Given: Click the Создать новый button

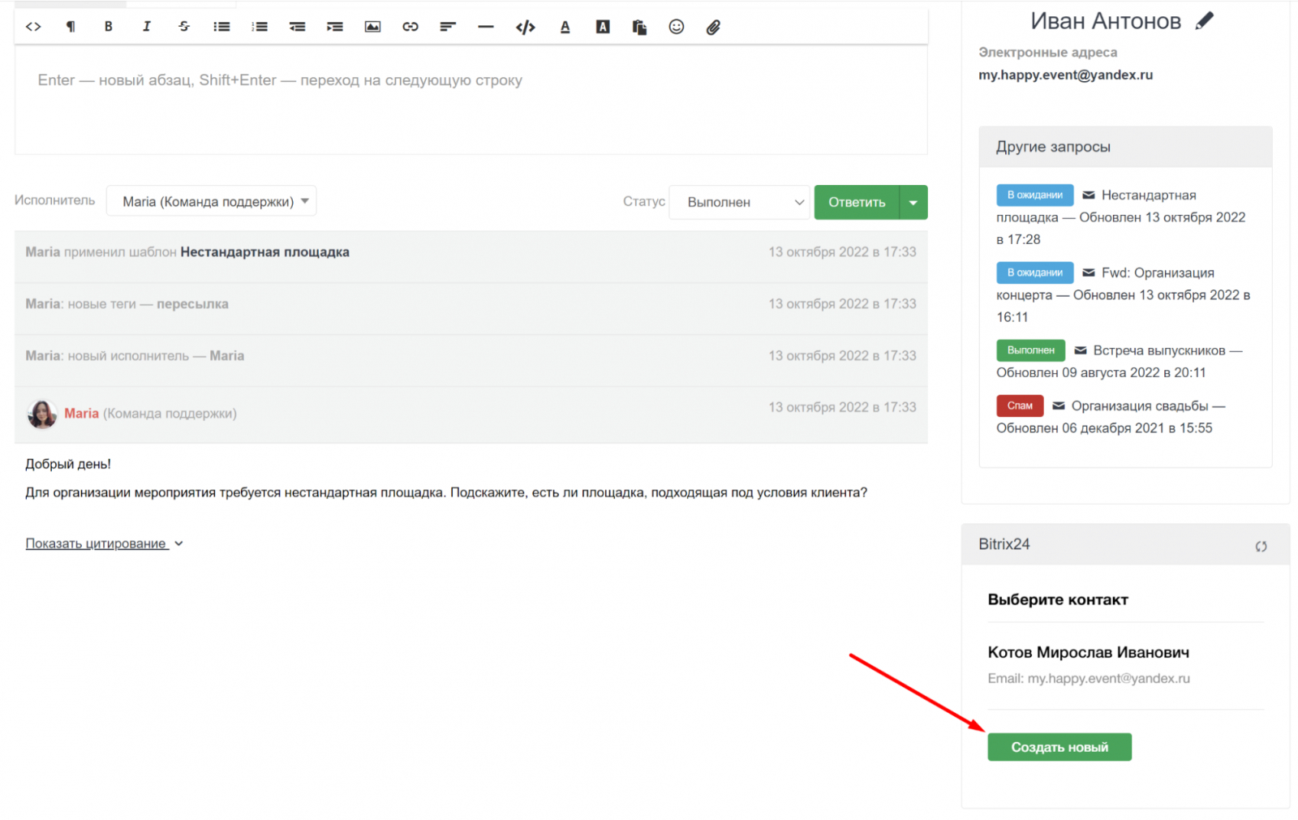Looking at the screenshot, I should (x=1059, y=747).
